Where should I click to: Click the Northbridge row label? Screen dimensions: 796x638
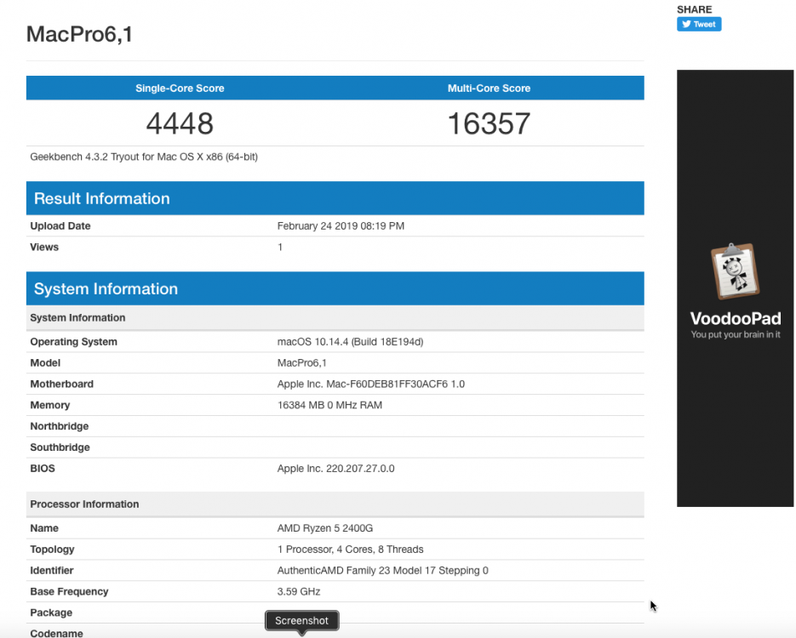(60, 426)
